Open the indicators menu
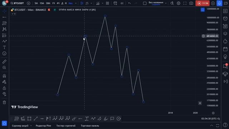The image size is (229, 129). (x=98, y=3)
